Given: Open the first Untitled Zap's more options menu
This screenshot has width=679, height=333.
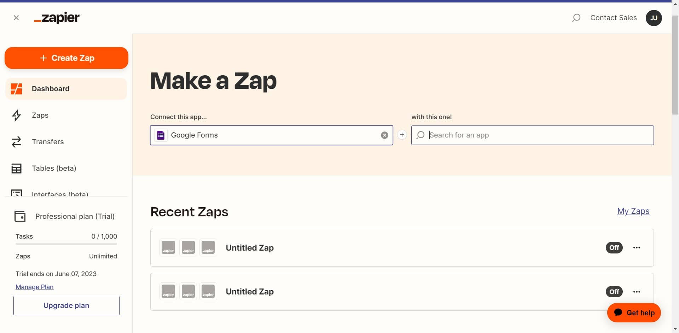Looking at the screenshot, I should pyautogui.click(x=637, y=248).
